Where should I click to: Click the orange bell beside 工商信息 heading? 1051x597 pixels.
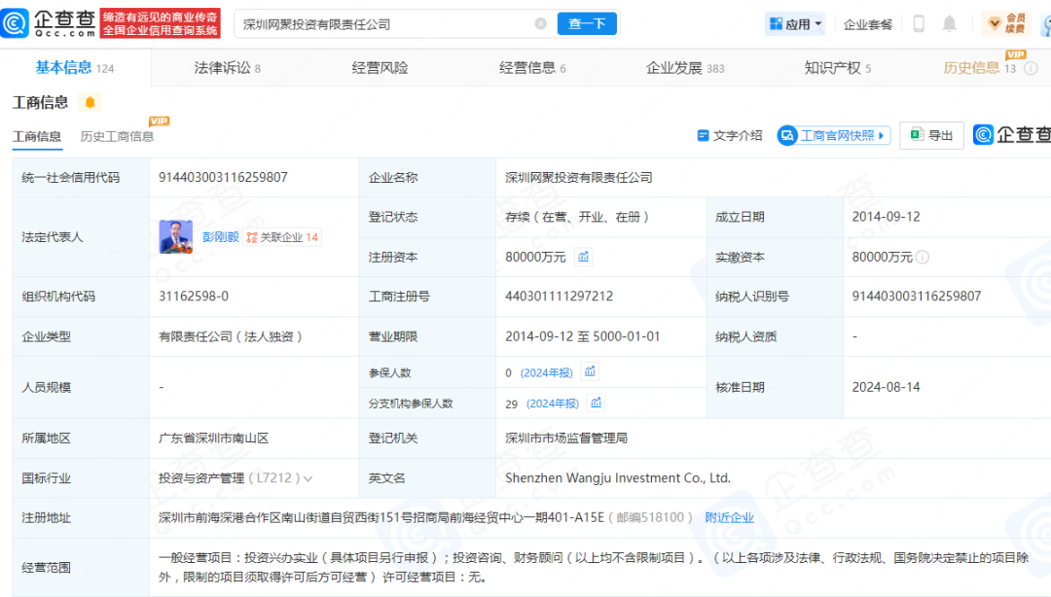coord(90,103)
